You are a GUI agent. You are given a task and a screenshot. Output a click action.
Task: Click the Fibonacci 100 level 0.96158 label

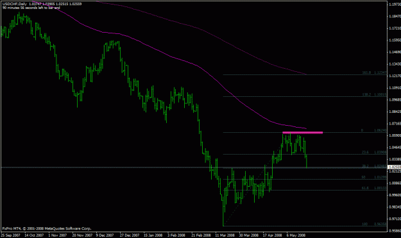375,224
